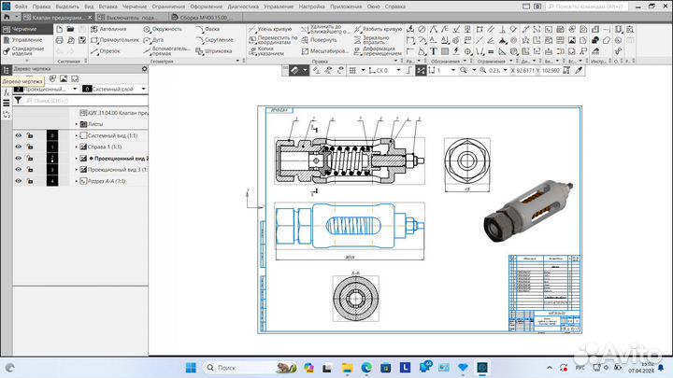The image size is (673, 378).
Task: Expand the Листы tree node
Action: (78, 123)
